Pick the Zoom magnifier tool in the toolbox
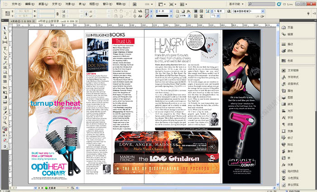 pyautogui.click(x=5, y=122)
